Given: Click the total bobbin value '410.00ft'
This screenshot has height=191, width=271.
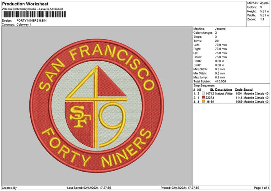Looking at the screenshot, I should (x=220, y=82).
